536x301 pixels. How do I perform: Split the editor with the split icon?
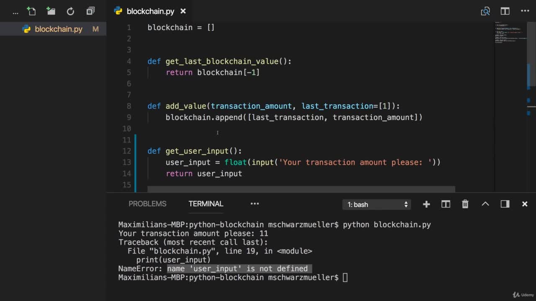point(505,11)
